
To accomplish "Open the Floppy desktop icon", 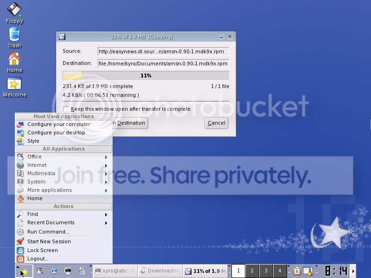I will (14, 10).
